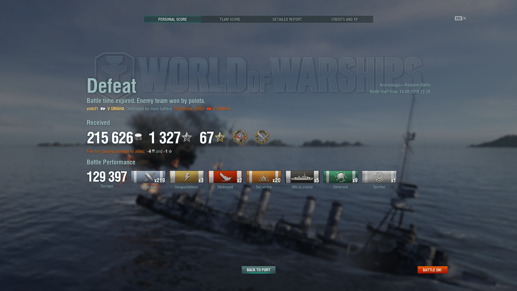
Task: Close the results screen with ESC
Action: coord(460,18)
